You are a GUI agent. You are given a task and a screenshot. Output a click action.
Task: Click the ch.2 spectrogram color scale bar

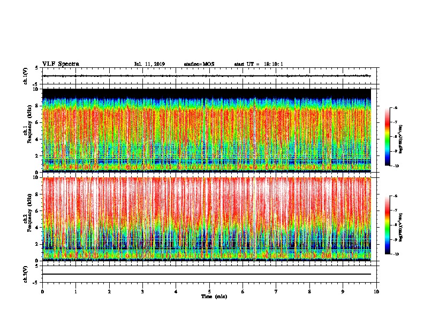387,225
